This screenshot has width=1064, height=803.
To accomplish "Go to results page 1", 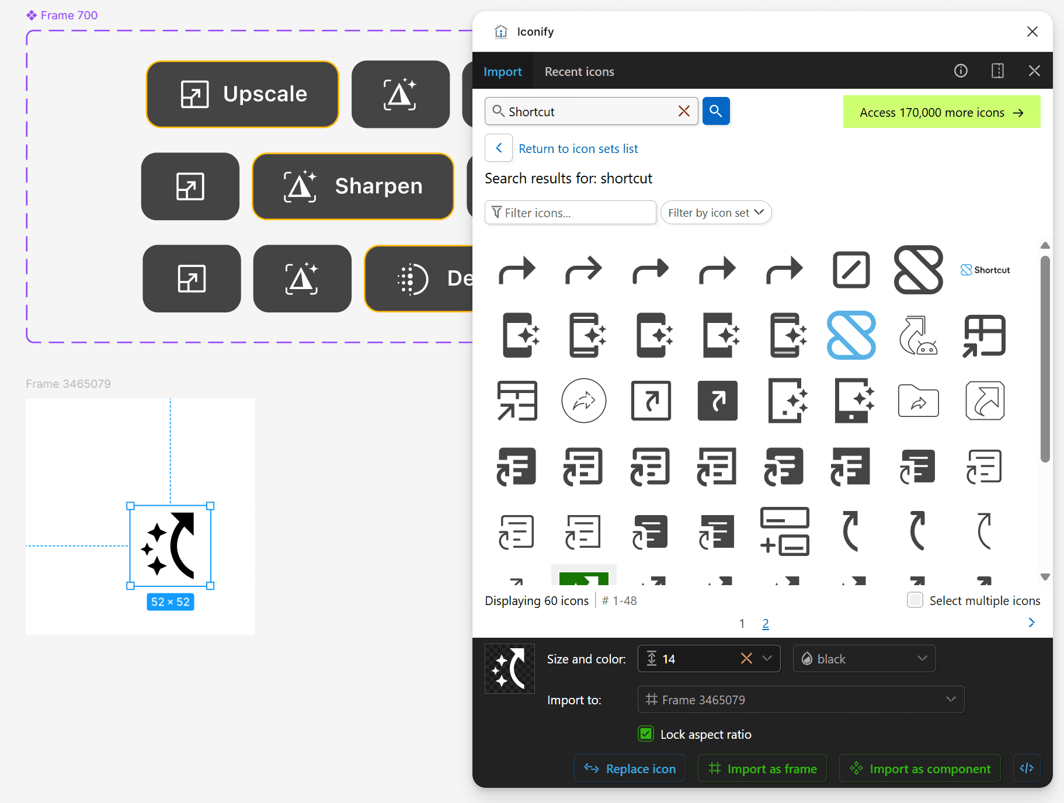I will click(742, 624).
